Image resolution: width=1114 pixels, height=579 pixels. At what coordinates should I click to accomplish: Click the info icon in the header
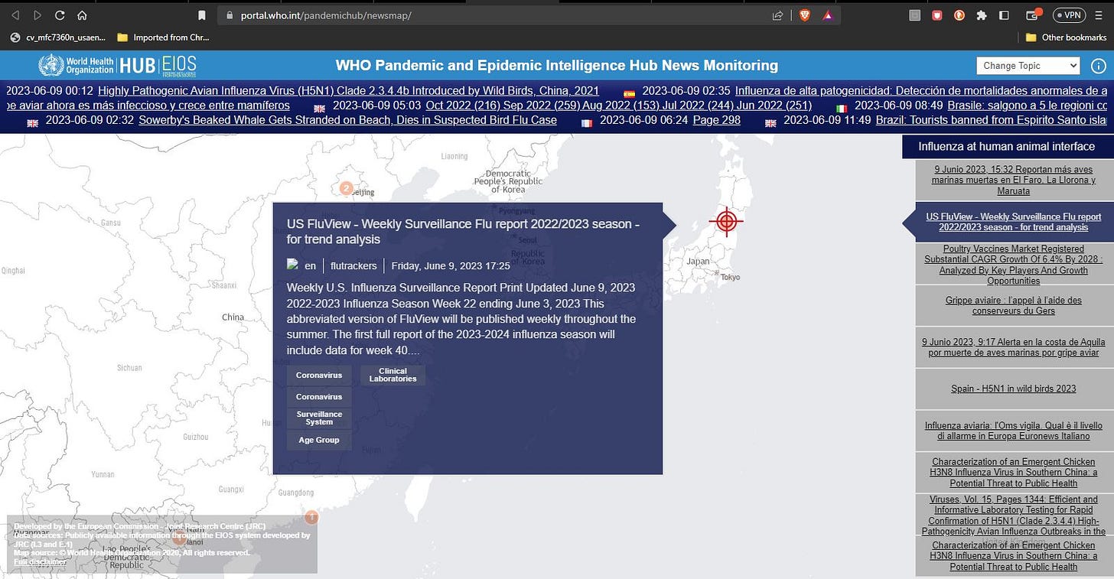(1098, 66)
